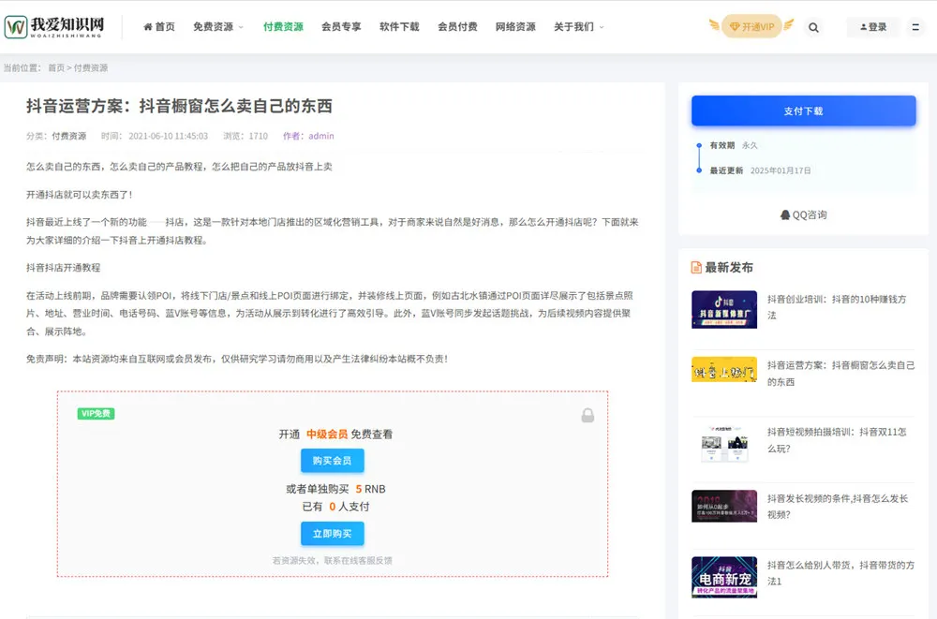The image size is (937, 619).
Task: Click the 立即购买 button
Action: [x=333, y=534]
